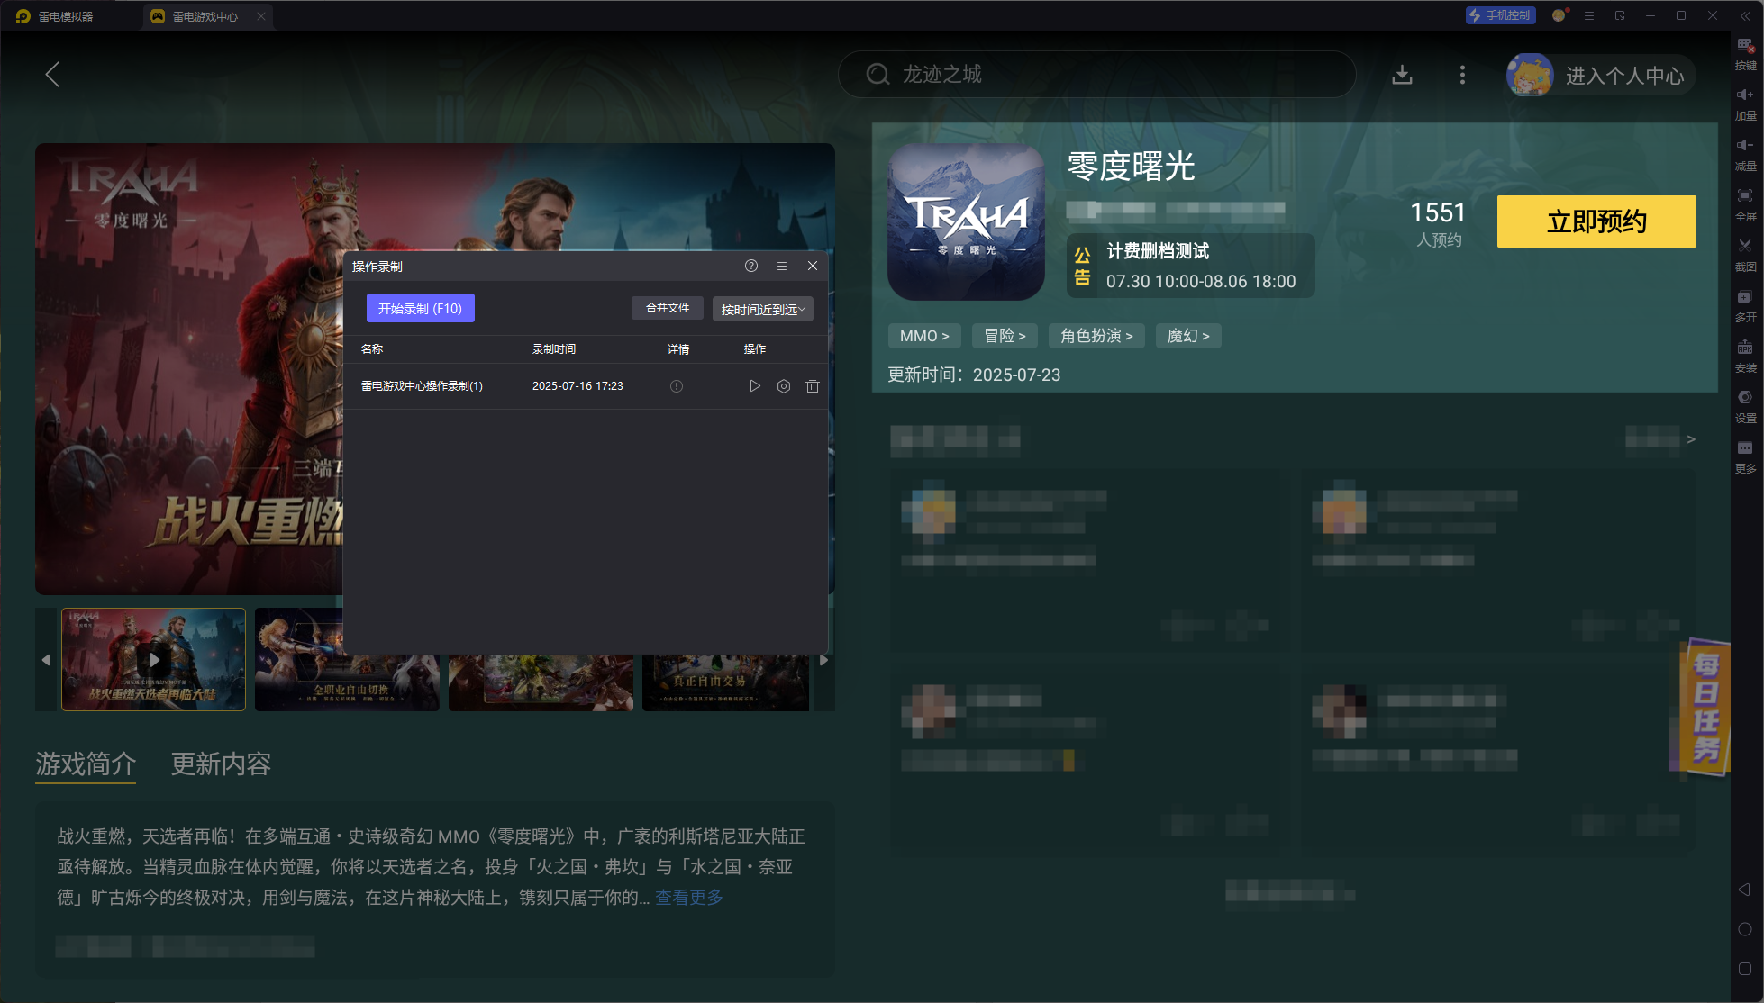Switch to 雷电模拟器 window tab
Viewport: 1764px width, 1003px height.
[56, 16]
